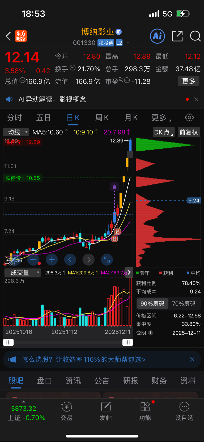This screenshot has width=204, height=442.
Task: Toggle 前复权 price adjustment button
Action: point(189,132)
